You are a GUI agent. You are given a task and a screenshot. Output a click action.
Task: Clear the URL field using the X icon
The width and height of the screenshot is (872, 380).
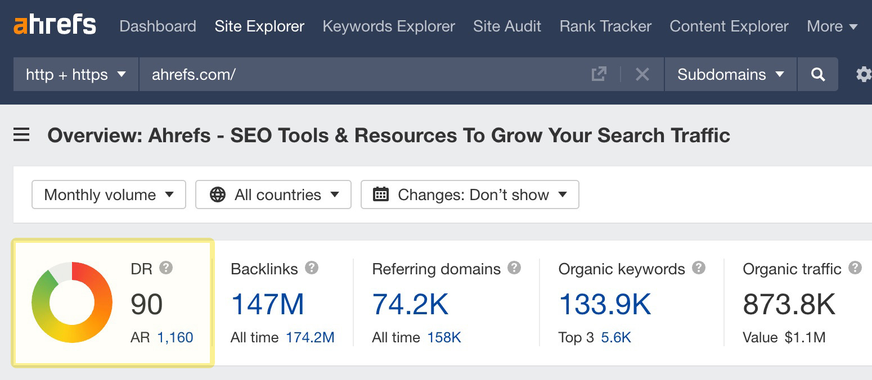[x=642, y=74]
